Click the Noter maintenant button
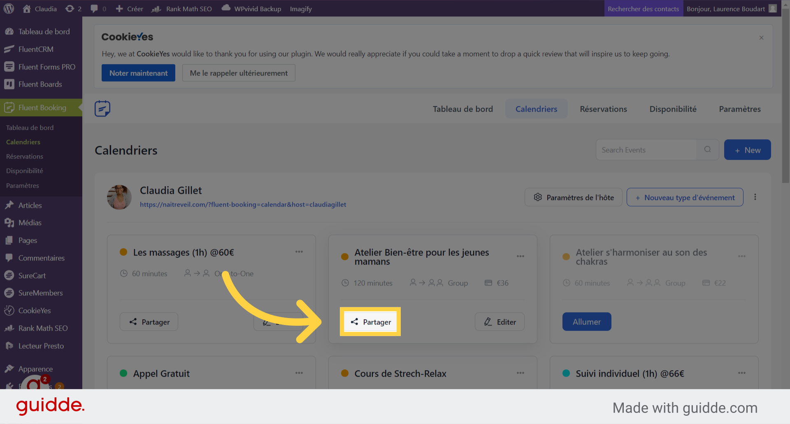 [x=138, y=73]
